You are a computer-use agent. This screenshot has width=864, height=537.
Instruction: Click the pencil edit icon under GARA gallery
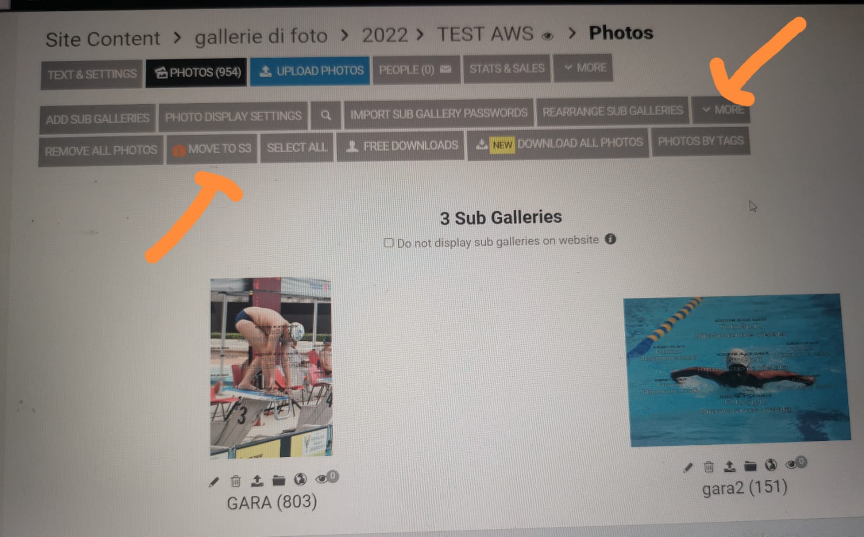pos(214,481)
